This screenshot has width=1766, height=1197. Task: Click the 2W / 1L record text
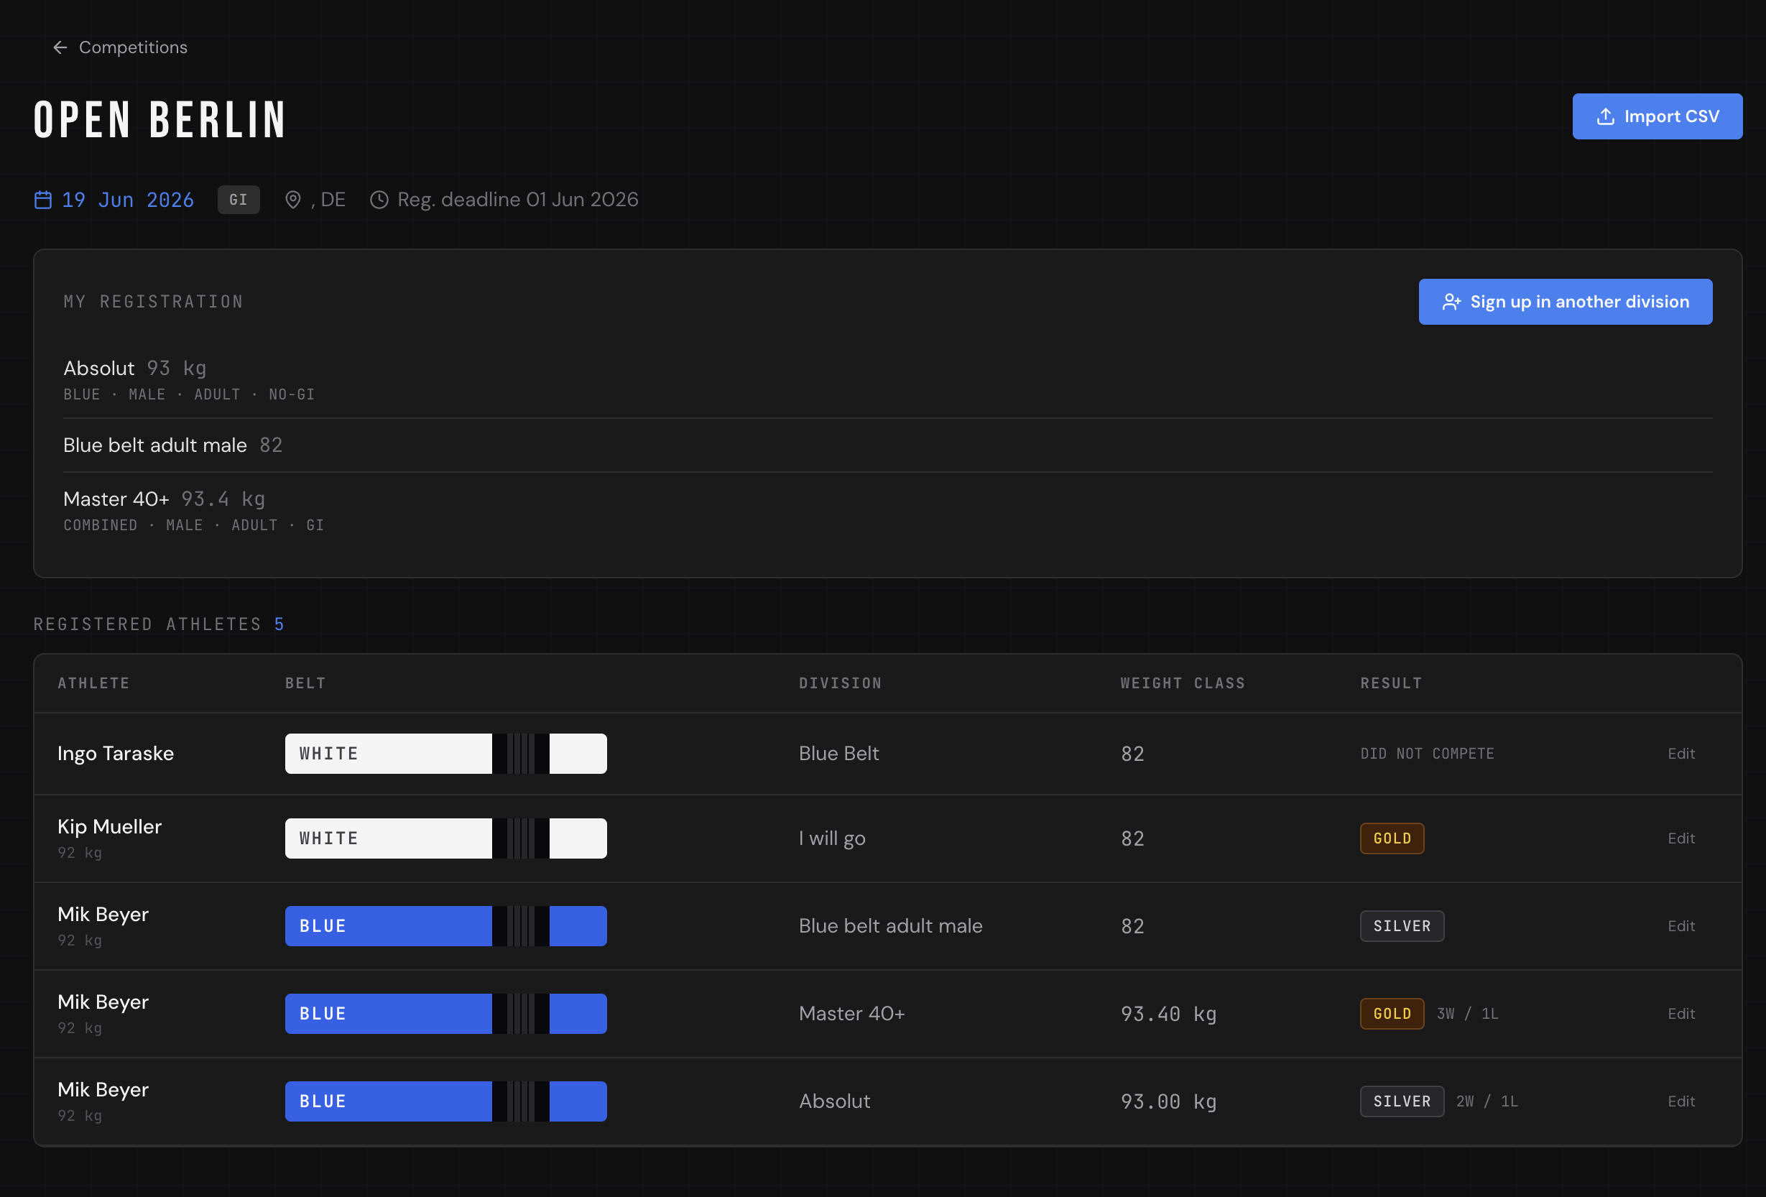(x=1487, y=1101)
